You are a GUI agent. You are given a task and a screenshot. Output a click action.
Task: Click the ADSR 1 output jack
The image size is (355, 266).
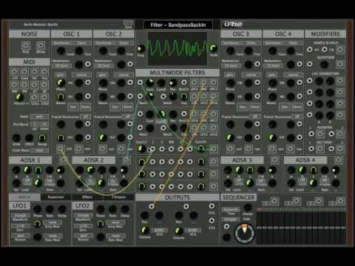tap(63, 160)
